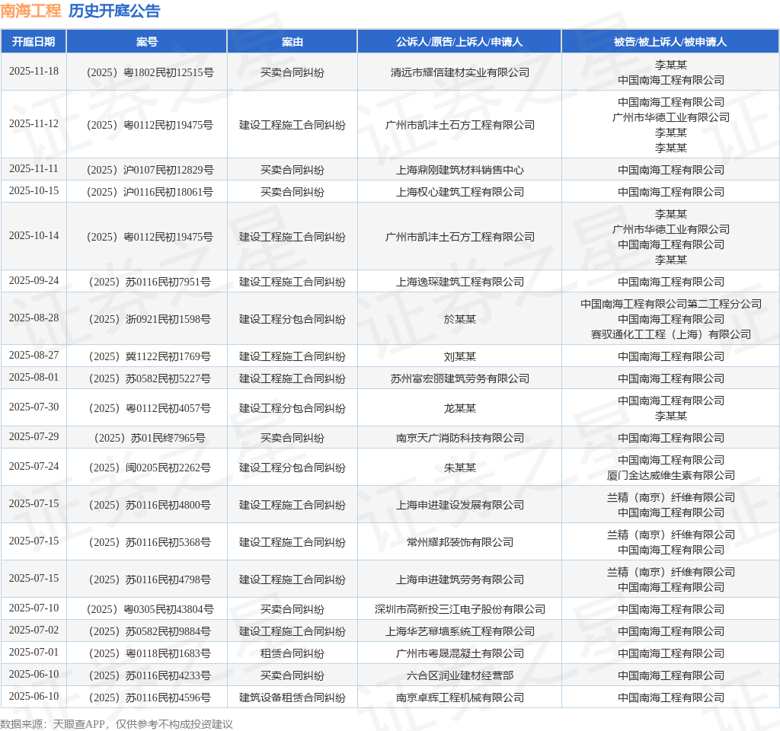
Task: Click date cell 2025-08-27
Action: pos(34,356)
